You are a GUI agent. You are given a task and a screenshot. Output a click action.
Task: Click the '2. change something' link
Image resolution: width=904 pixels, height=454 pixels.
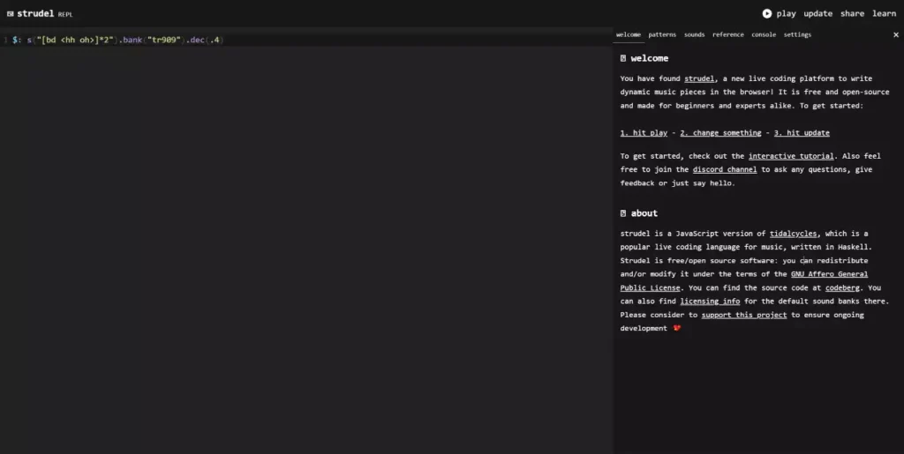(720, 133)
